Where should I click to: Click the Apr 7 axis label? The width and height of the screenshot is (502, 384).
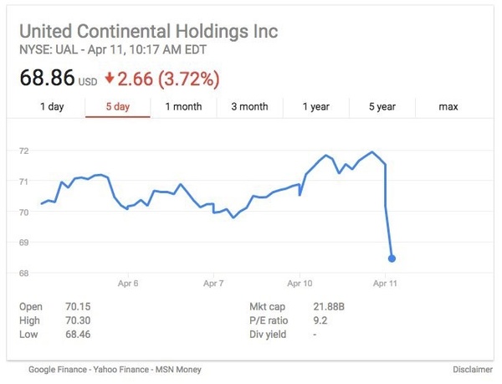(215, 284)
